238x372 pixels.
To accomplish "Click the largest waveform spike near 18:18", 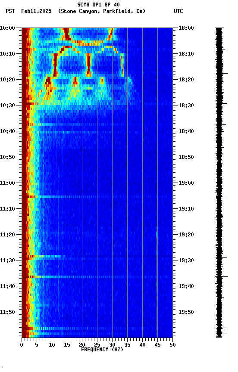I will click(x=225, y=74).
